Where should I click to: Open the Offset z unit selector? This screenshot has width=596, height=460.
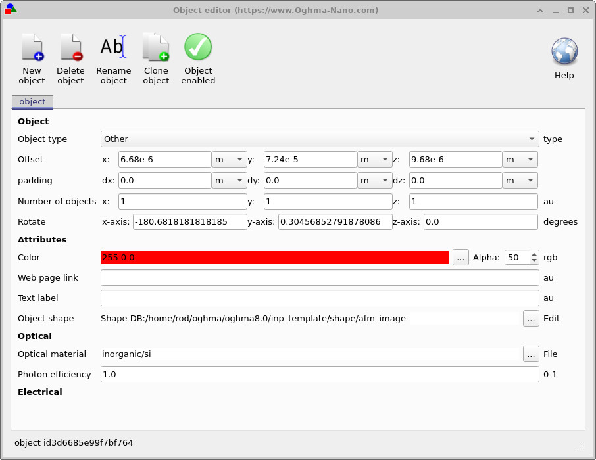pos(520,159)
